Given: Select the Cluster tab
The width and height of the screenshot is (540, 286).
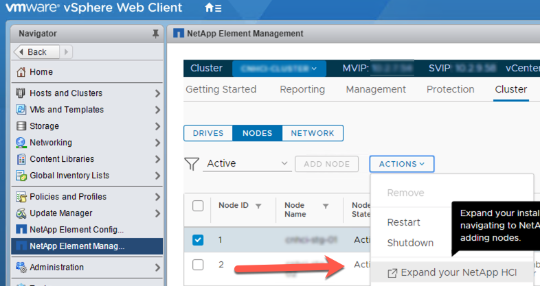Looking at the screenshot, I should pos(510,89).
